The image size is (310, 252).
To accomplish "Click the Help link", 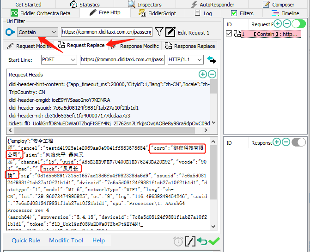I will (98, 240).
